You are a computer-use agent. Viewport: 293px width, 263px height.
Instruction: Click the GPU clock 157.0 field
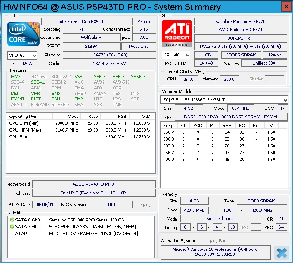coord(188,79)
